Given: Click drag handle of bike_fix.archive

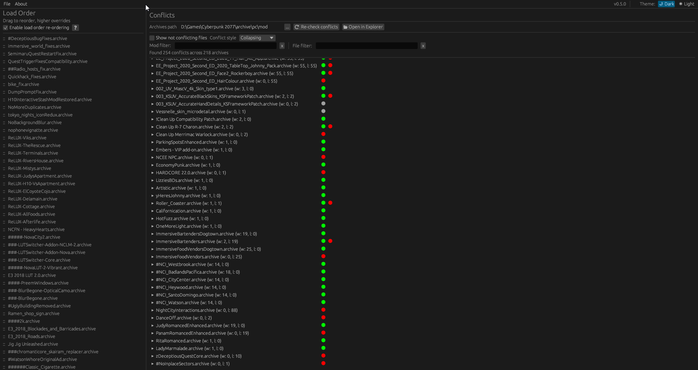Looking at the screenshot, I should click(x=4, y=84).
